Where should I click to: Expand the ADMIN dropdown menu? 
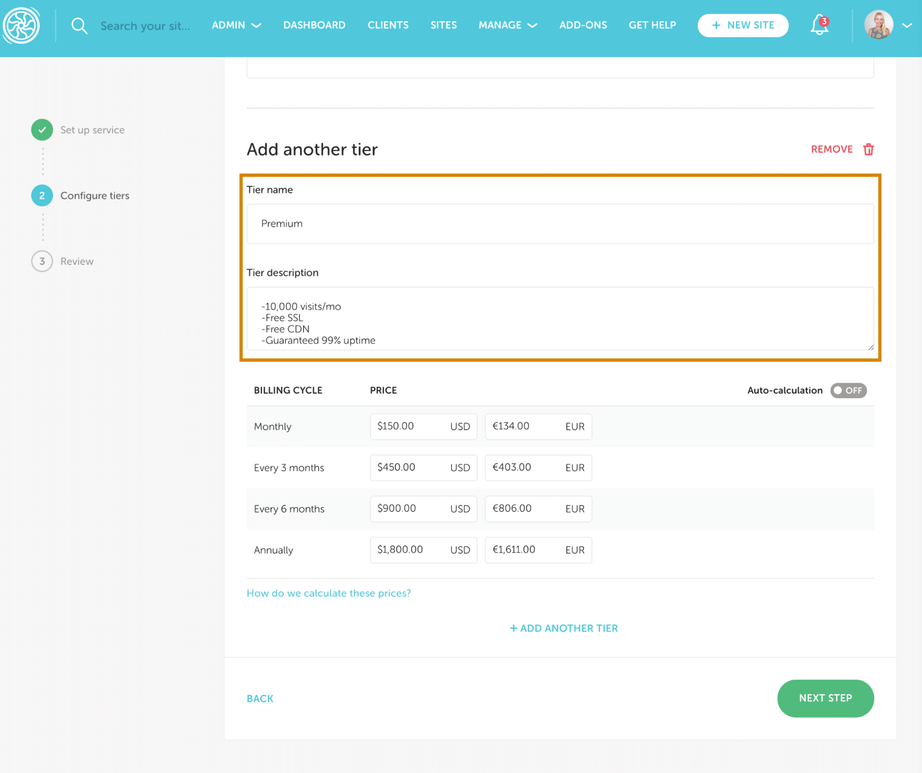(236, 25)
